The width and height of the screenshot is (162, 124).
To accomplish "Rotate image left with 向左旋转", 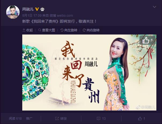I will [69, 30].
